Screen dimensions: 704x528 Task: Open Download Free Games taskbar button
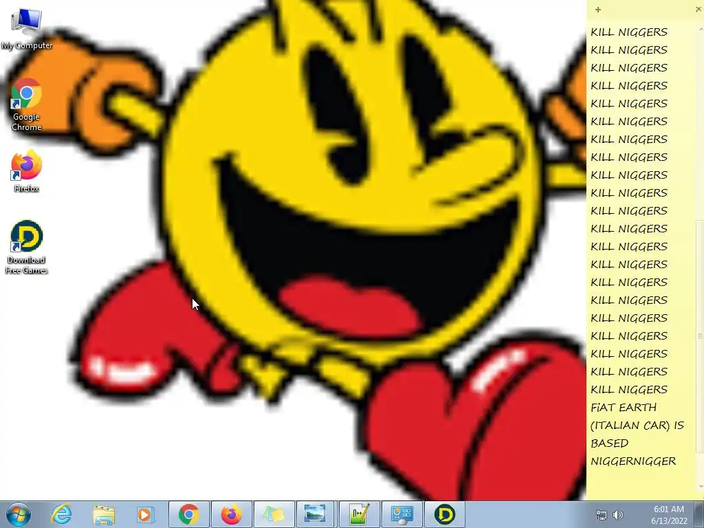[x=445, y=514]
